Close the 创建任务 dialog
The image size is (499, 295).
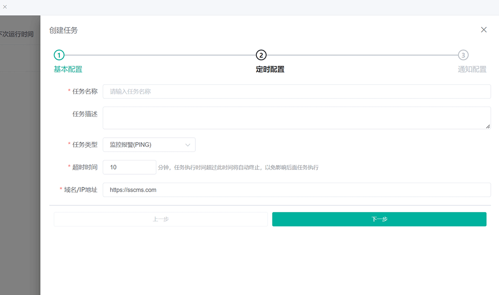(483, 30)
